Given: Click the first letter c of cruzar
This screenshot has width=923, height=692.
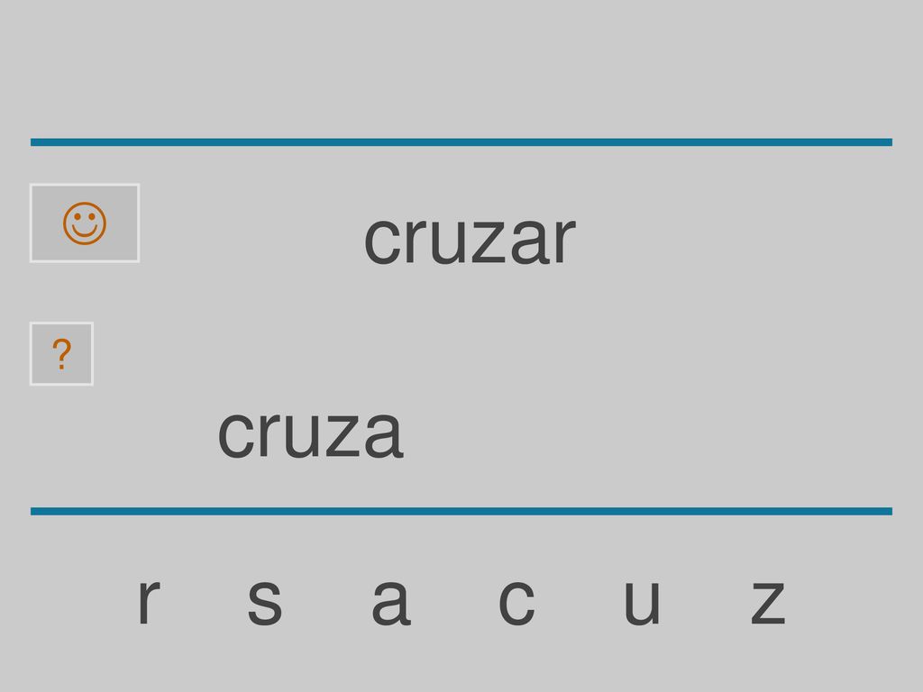Looking at the screenshot, I should (382, 241).
